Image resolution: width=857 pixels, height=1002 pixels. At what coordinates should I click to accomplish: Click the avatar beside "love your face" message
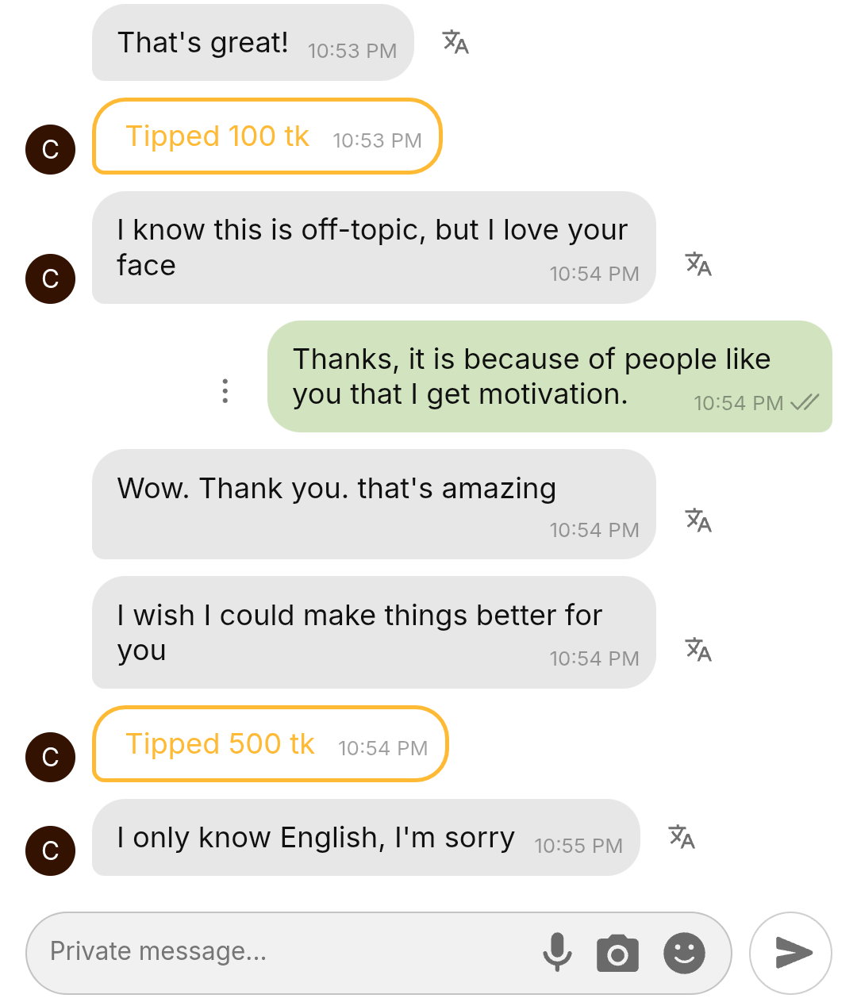pyautogui.click(x=51, y=278)
